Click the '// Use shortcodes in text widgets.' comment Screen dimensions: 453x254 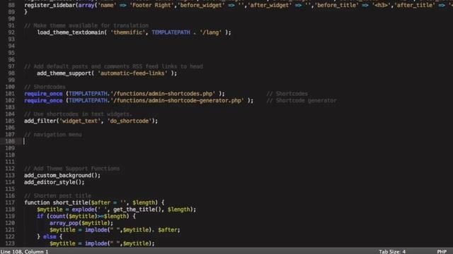79,114
